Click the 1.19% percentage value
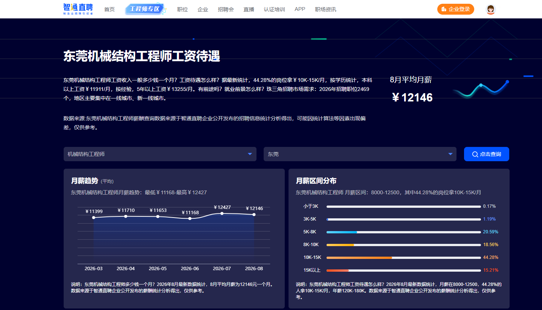Image resolution: width=542 pixels, height=310 pixels. tap(489, 219)
